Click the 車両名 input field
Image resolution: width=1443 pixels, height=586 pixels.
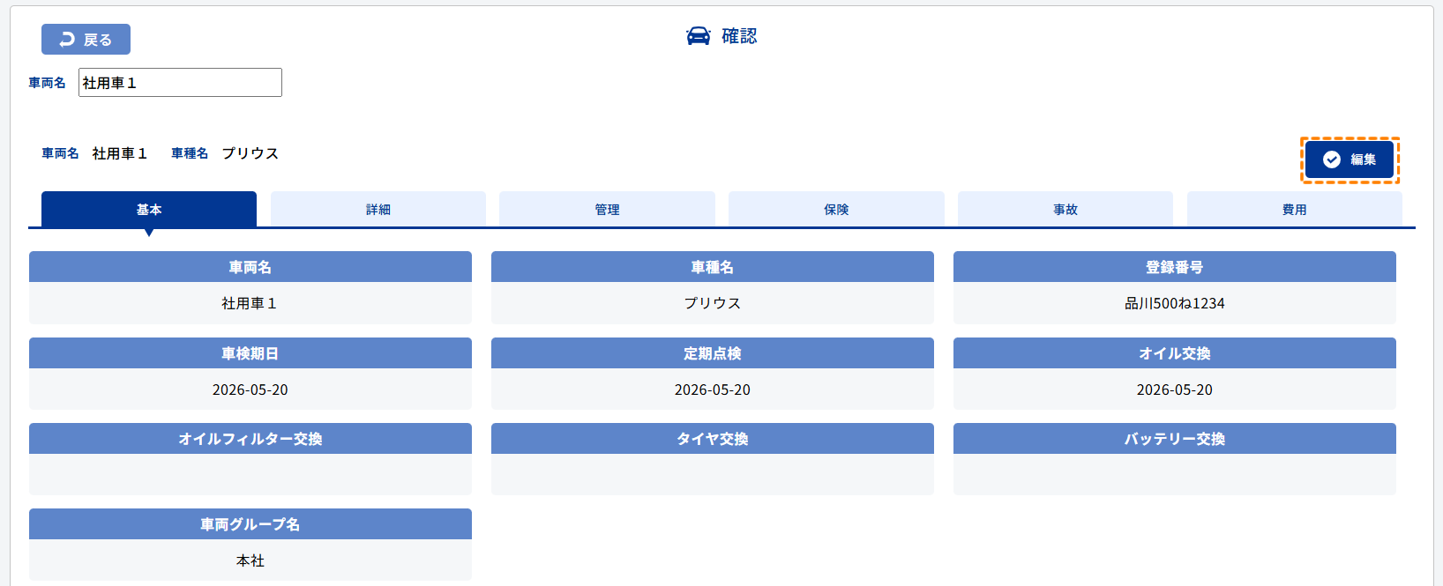point(180,83)
